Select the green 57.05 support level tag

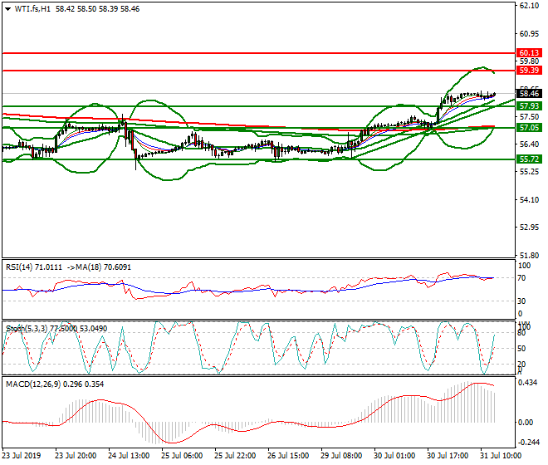click(529, 128)
